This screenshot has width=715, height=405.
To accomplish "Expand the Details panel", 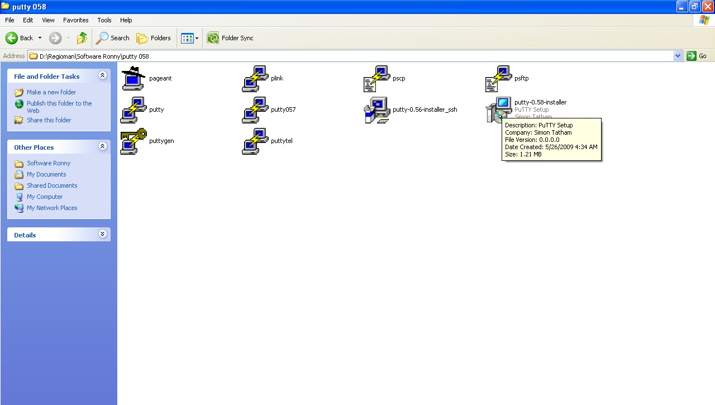I will (102, 234).
